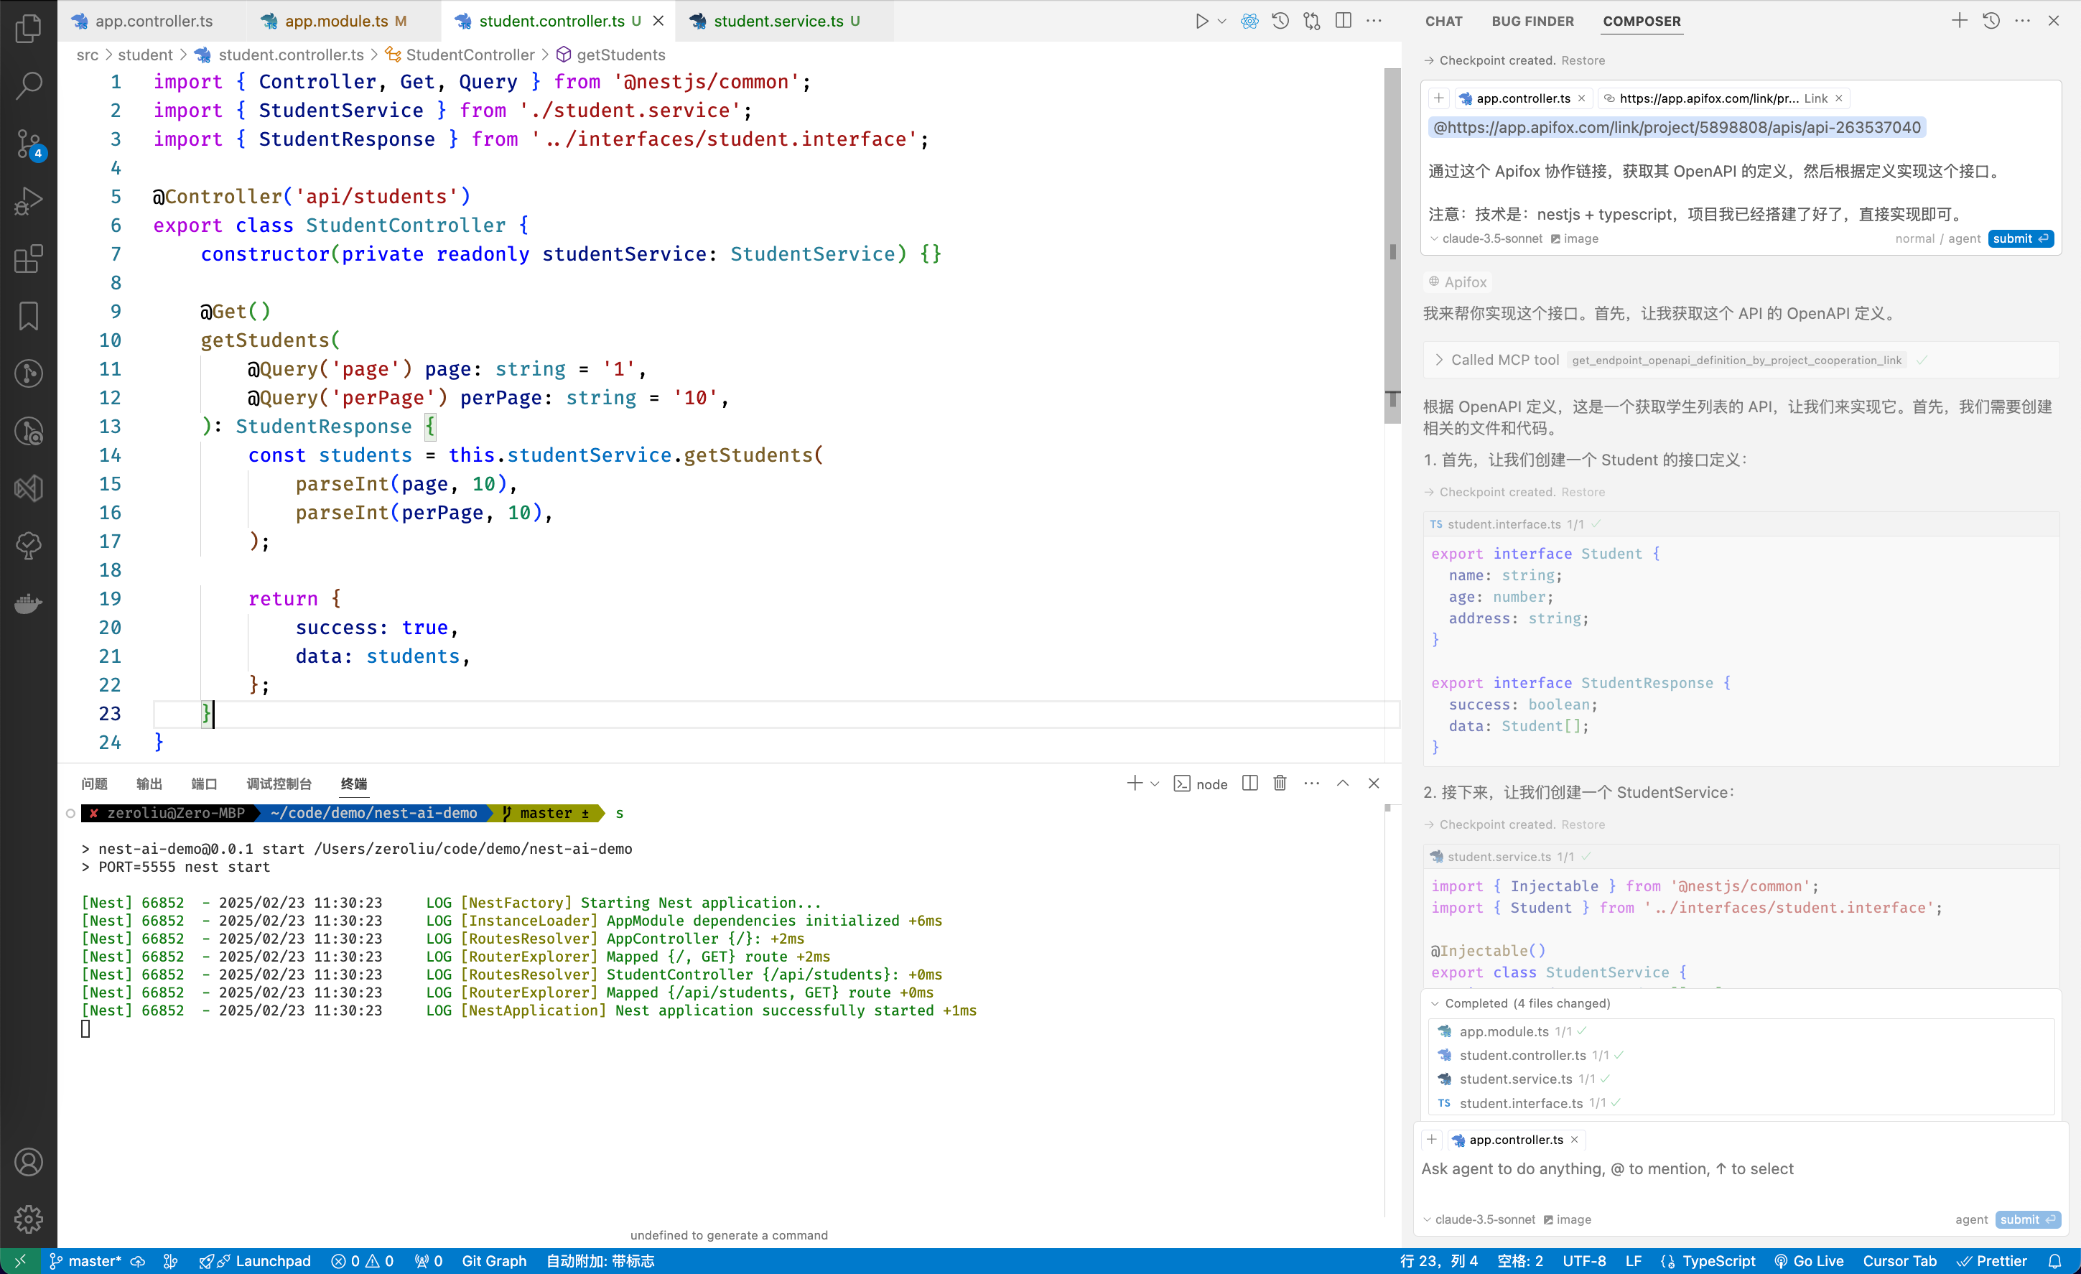Screen dimensions: 2081x1274
Task: Toggle Prettier formatter in status bar
Action: (x=1993, y=1260)
